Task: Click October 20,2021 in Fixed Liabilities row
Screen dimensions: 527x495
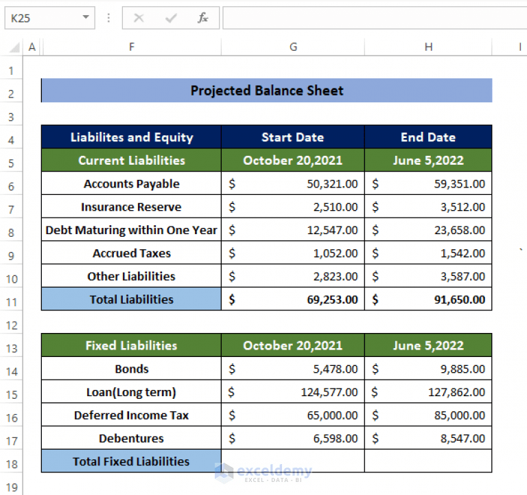Action: coord(293,345)
